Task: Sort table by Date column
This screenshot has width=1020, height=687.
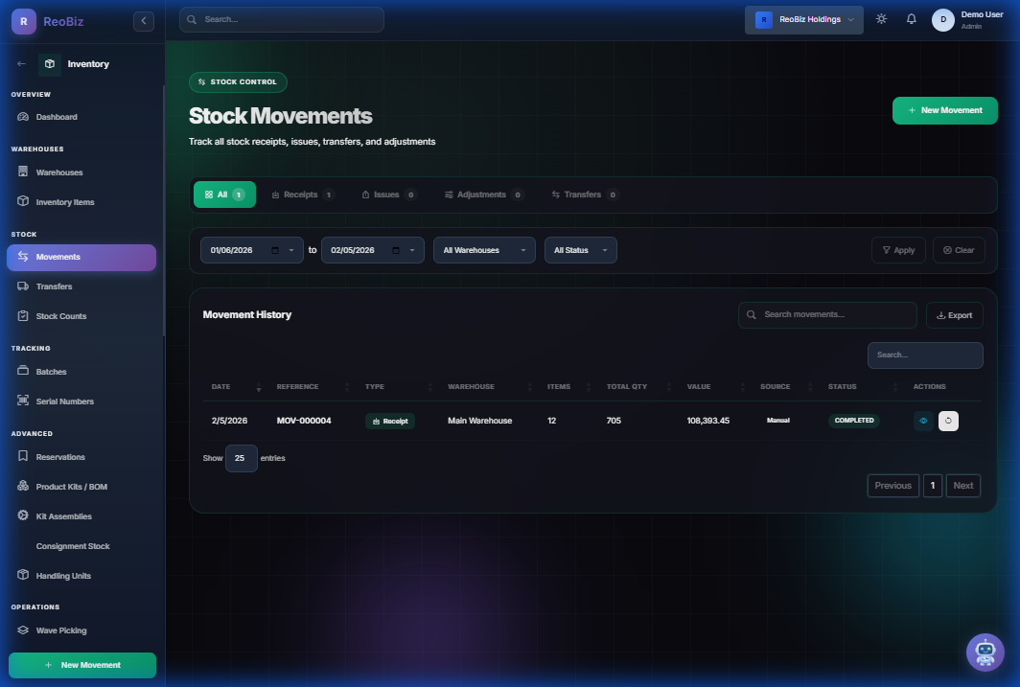Action: pyautogui.click(x=221, y=387)
